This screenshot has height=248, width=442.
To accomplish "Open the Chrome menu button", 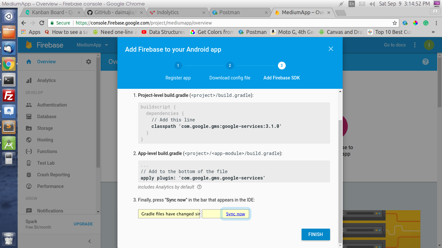I will [x=436, y=23].
